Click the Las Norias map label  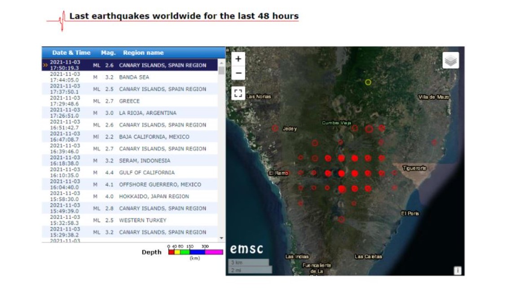tap(259, 96)
